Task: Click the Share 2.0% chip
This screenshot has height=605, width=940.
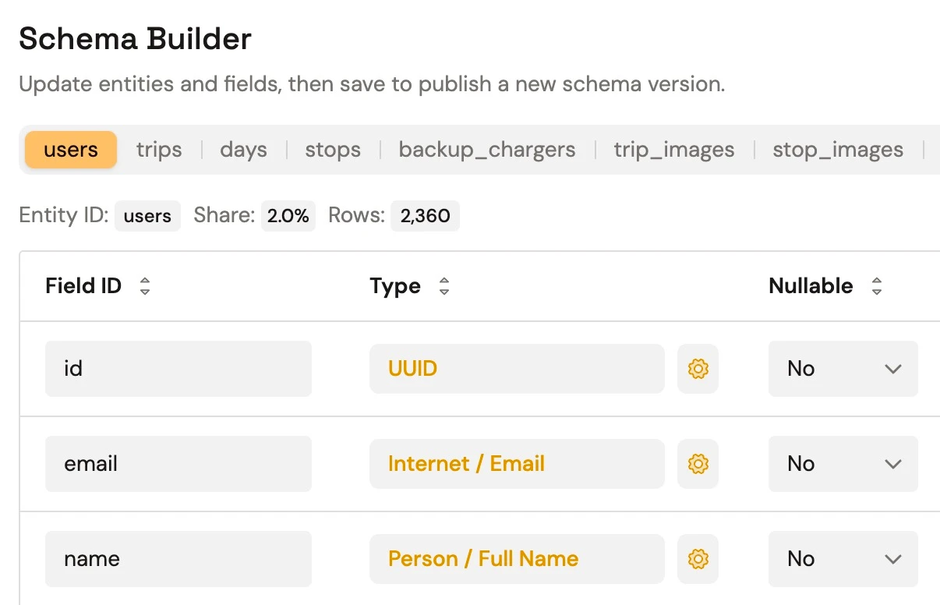Action: point(288,216)
